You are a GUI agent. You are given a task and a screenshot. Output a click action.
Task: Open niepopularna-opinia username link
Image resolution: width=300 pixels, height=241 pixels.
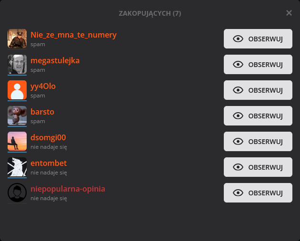[68, 189]
